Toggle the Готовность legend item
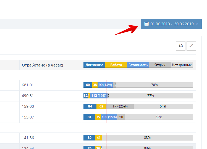The height and width of the screenshot is (149, 207). [x=138, y=65]
